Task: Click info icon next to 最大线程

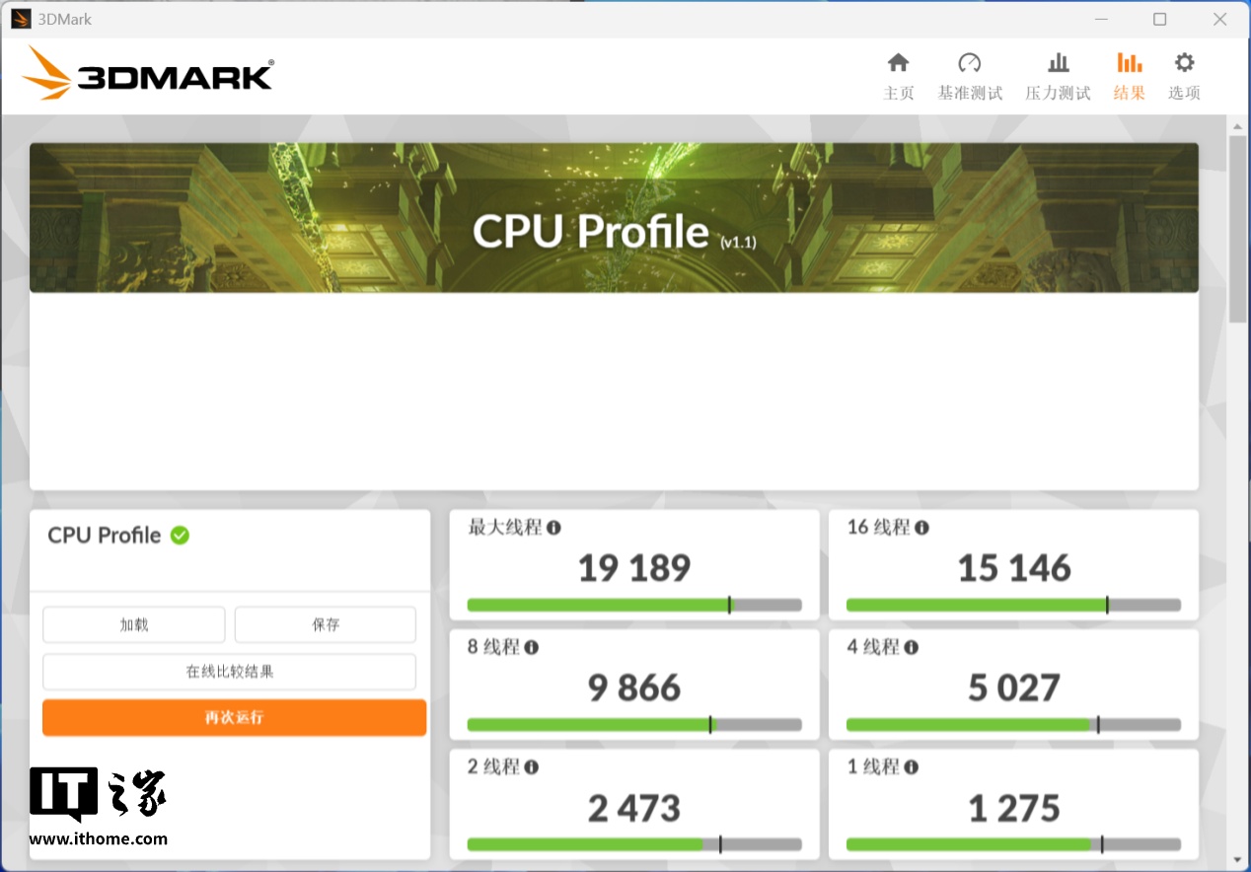Action: tap(553, 528)
